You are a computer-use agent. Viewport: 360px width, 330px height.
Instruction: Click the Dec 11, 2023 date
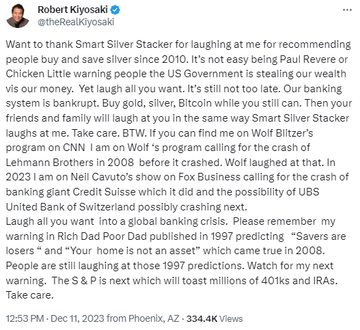point(77,318)
